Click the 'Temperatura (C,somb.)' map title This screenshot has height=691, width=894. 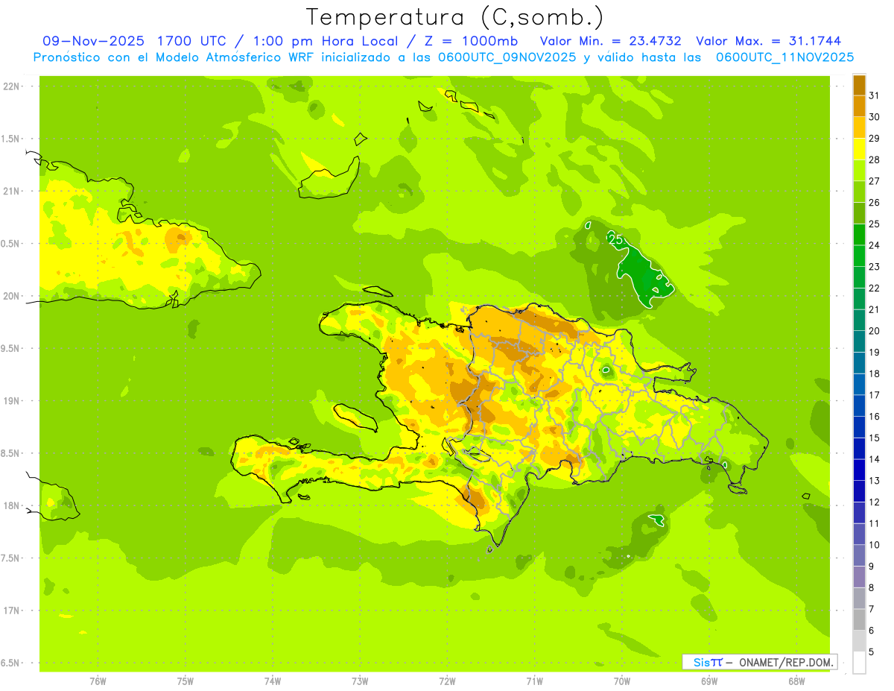pyautogui.click(x=455, y=17)
